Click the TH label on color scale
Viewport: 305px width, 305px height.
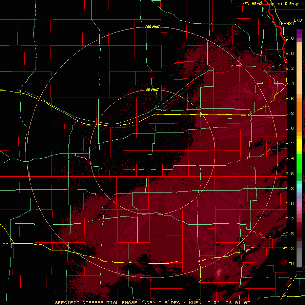point(291,264)
